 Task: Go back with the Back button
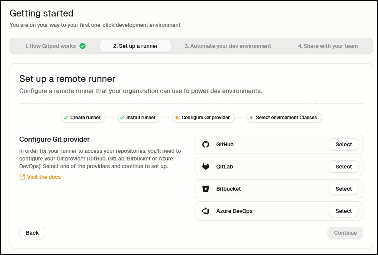coord(32,233)
